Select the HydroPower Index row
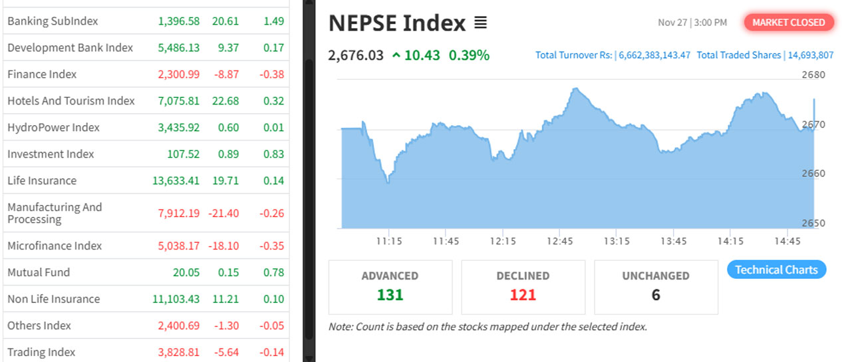This screenshot has height=362, width=842. point(53,128)
